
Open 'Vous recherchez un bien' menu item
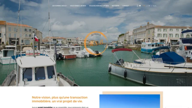coord(99,6)
